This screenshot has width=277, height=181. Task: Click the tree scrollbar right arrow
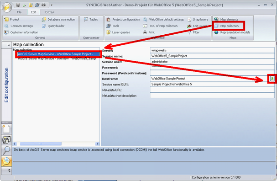coord(97,144)
